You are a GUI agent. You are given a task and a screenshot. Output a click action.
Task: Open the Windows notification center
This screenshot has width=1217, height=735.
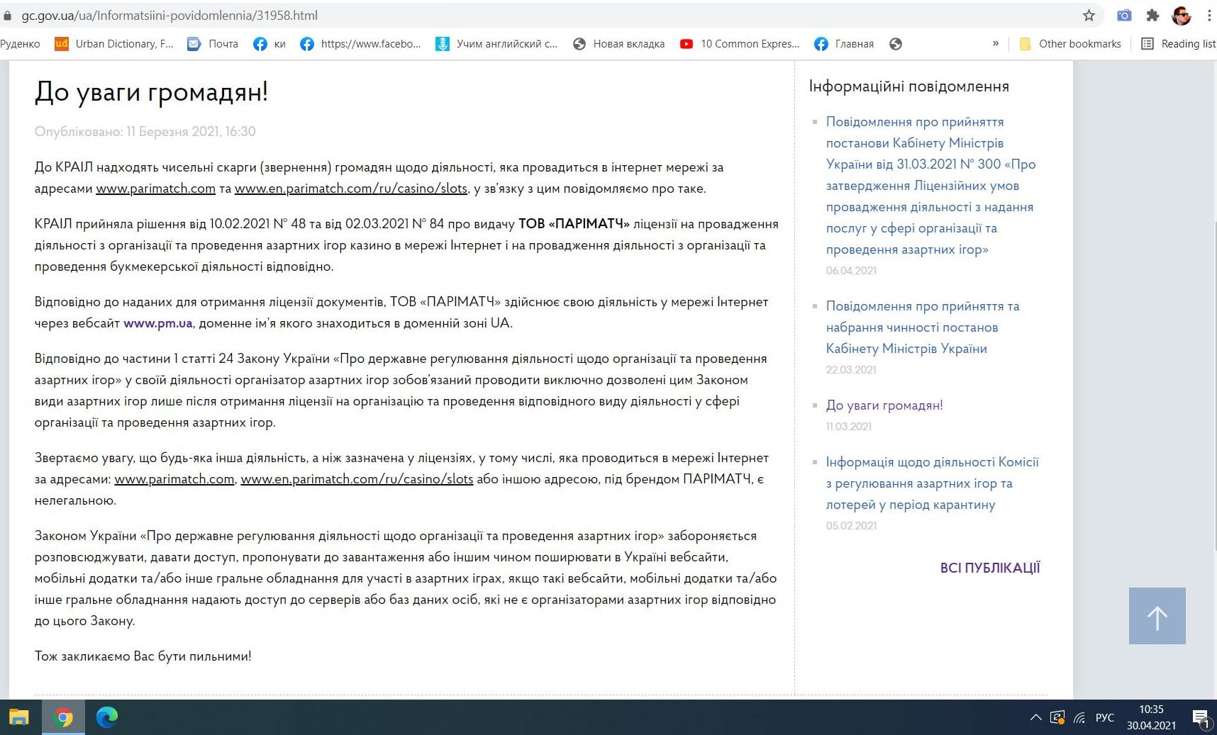pyautogui.click(x=1200, y=717)
